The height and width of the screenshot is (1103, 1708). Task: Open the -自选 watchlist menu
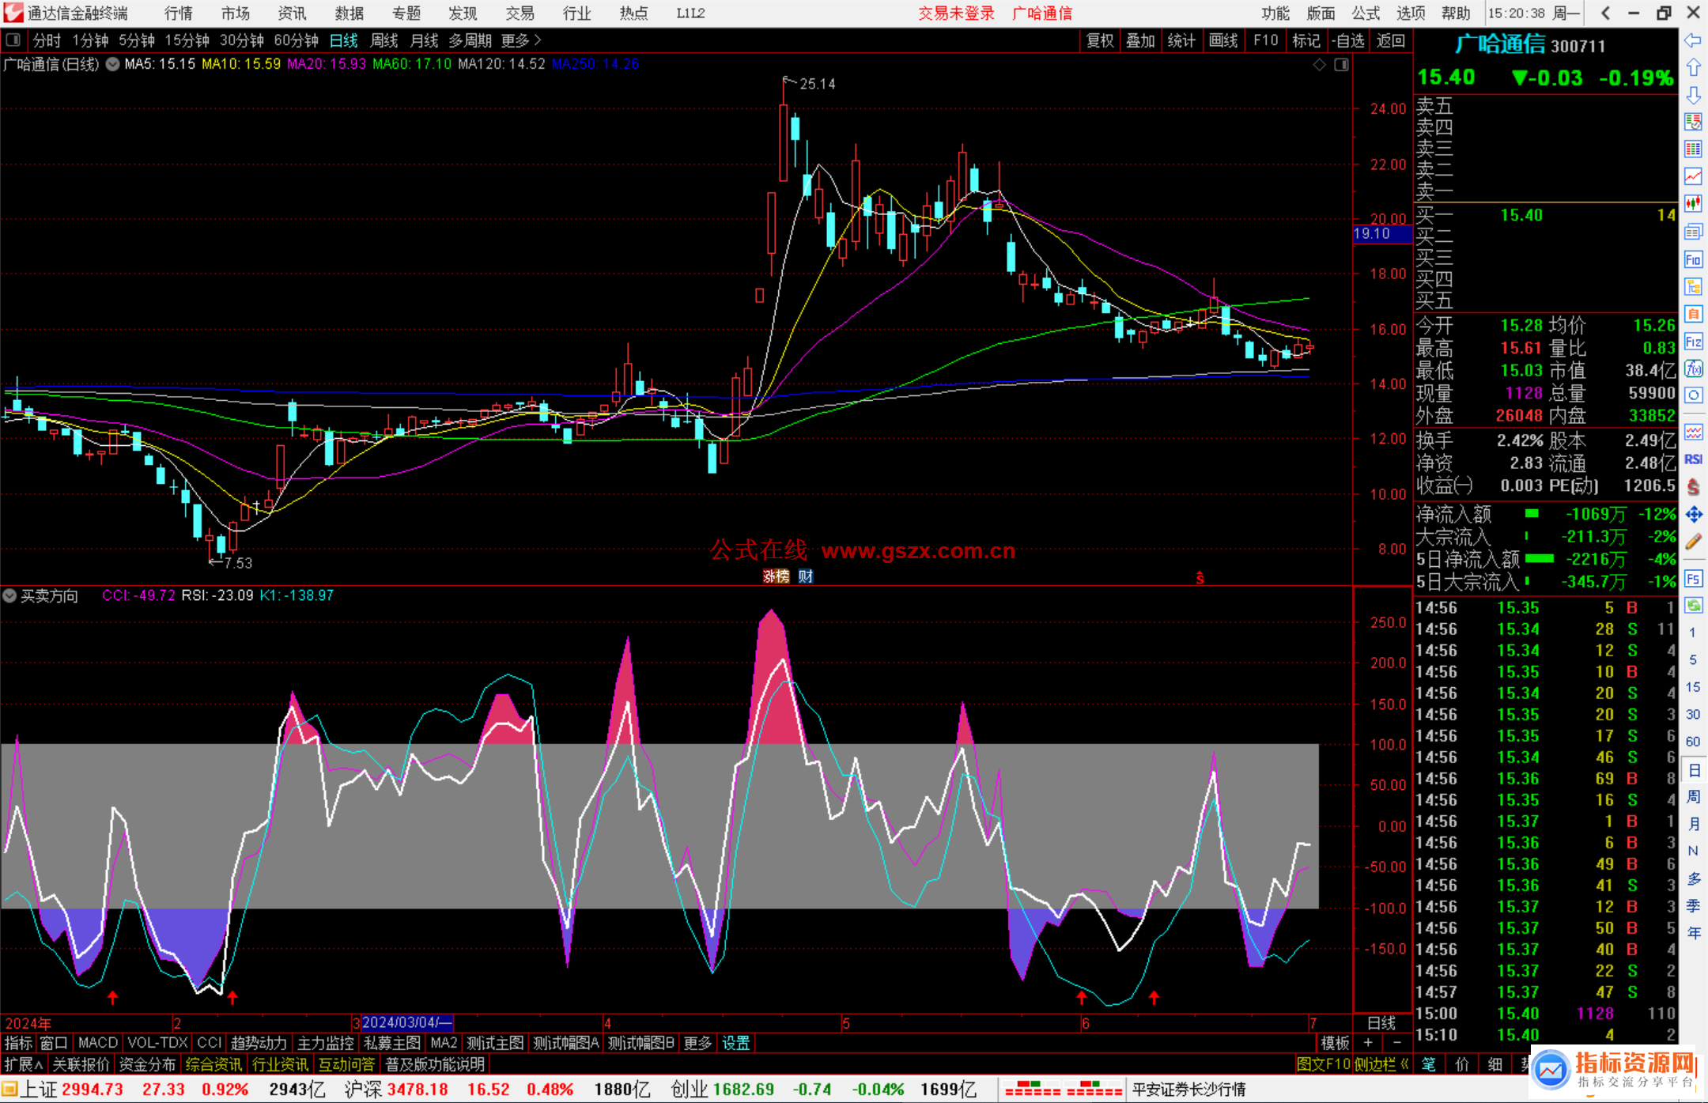[x=1347, y=40]
